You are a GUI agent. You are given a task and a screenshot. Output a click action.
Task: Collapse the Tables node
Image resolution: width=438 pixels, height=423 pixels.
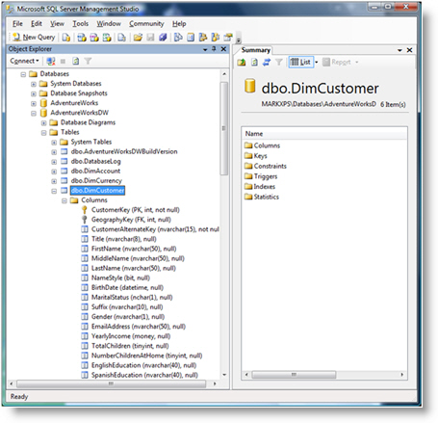[43, 133]
